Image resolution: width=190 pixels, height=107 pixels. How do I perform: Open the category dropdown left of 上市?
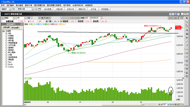point(13,18)
